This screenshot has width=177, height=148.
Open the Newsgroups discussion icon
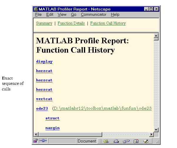126,141
